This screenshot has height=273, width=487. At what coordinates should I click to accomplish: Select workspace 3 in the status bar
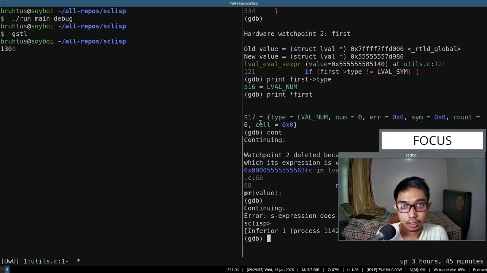[x=7, y=270]
